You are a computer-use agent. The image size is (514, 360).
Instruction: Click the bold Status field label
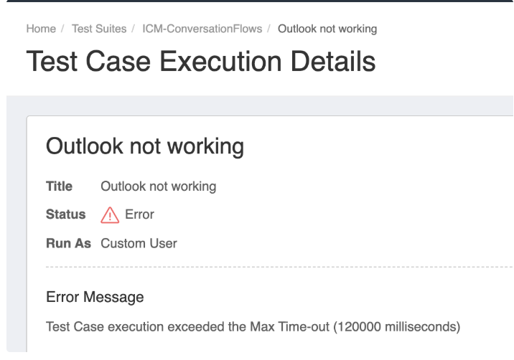tap(66, 214)
